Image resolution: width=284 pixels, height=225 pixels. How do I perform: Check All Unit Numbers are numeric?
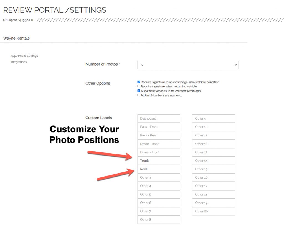pos(139,95)
